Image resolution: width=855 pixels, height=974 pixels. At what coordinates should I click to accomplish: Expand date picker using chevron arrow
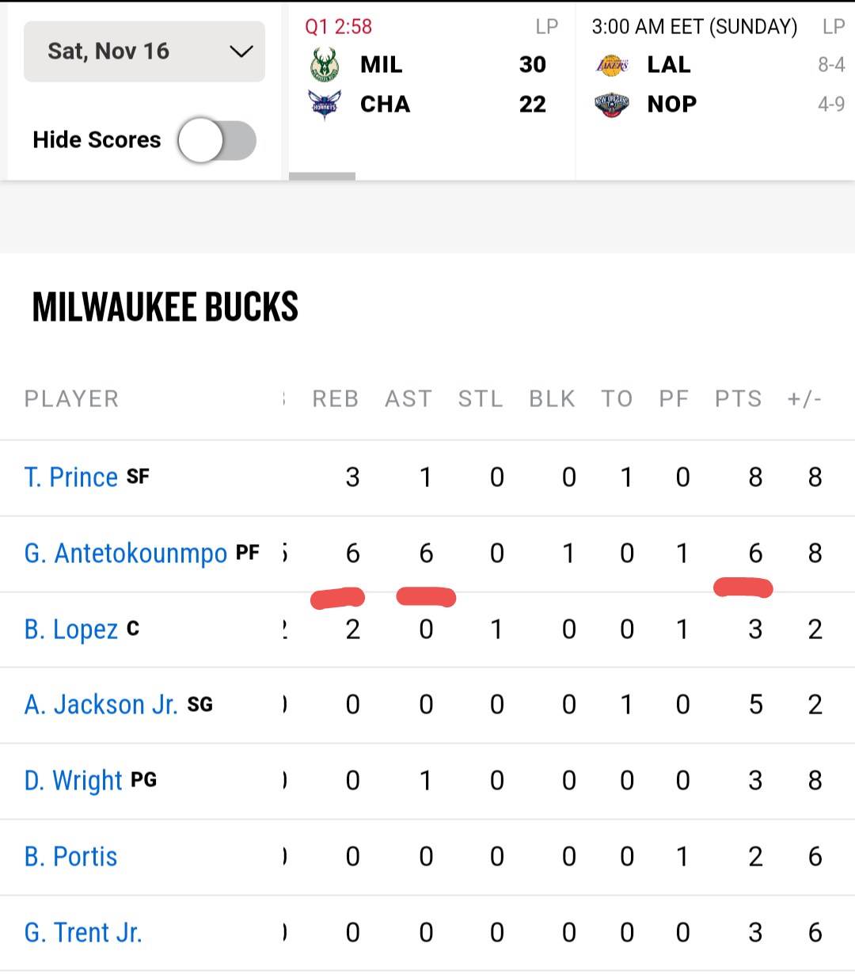tap(241, 52)
